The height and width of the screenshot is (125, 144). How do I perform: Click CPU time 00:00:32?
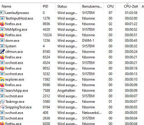[131, 46]
